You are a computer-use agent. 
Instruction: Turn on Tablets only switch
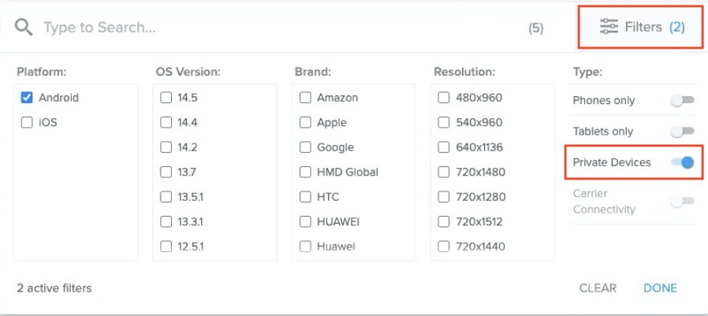(682, 131)
